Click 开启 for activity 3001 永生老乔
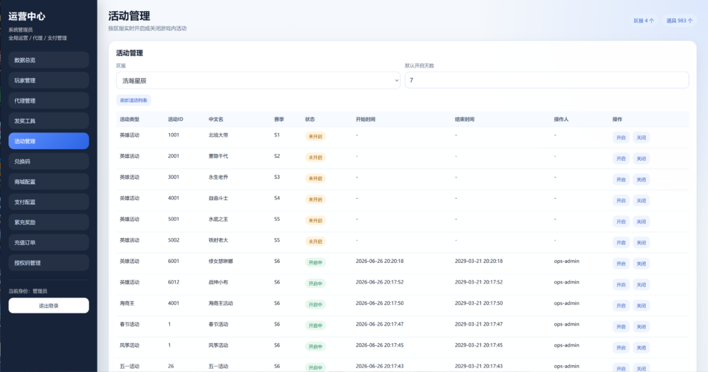The width and height of the screenshot is (708, 372). pyautogui.click(x=621, y=179)
